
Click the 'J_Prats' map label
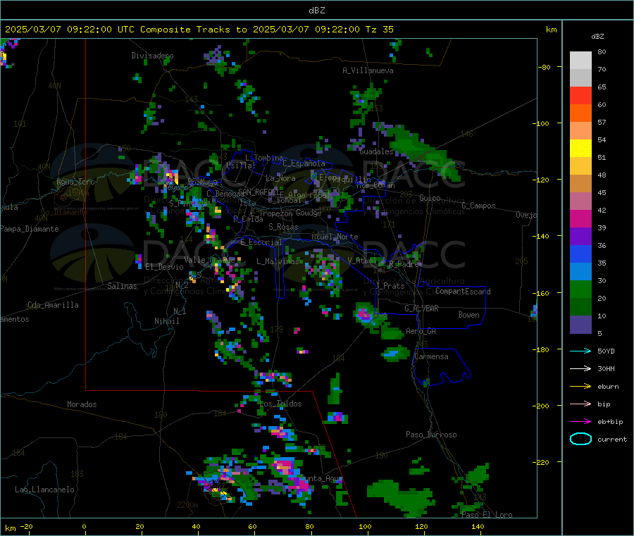pos(390,285)
